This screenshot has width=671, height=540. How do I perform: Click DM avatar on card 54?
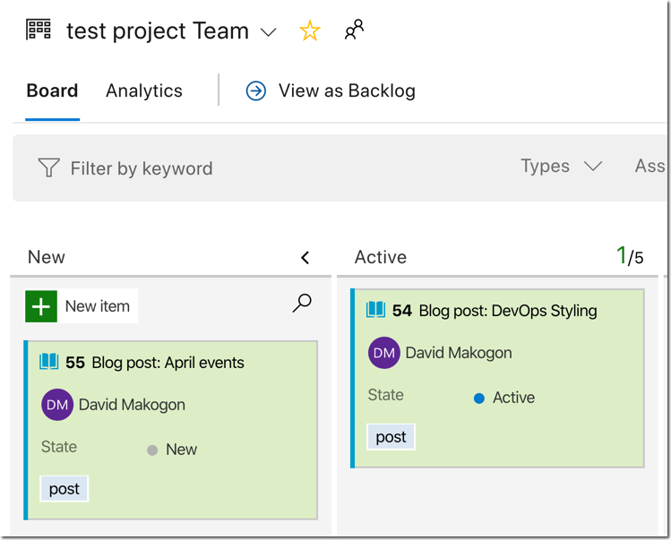[x=384, y=353]
